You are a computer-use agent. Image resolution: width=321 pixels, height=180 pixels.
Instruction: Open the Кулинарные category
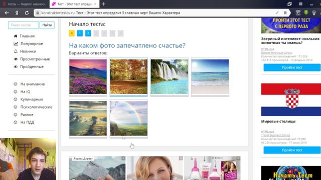(32, 99)
